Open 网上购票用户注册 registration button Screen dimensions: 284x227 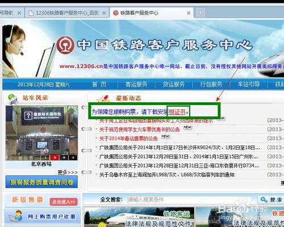point(43,216)
